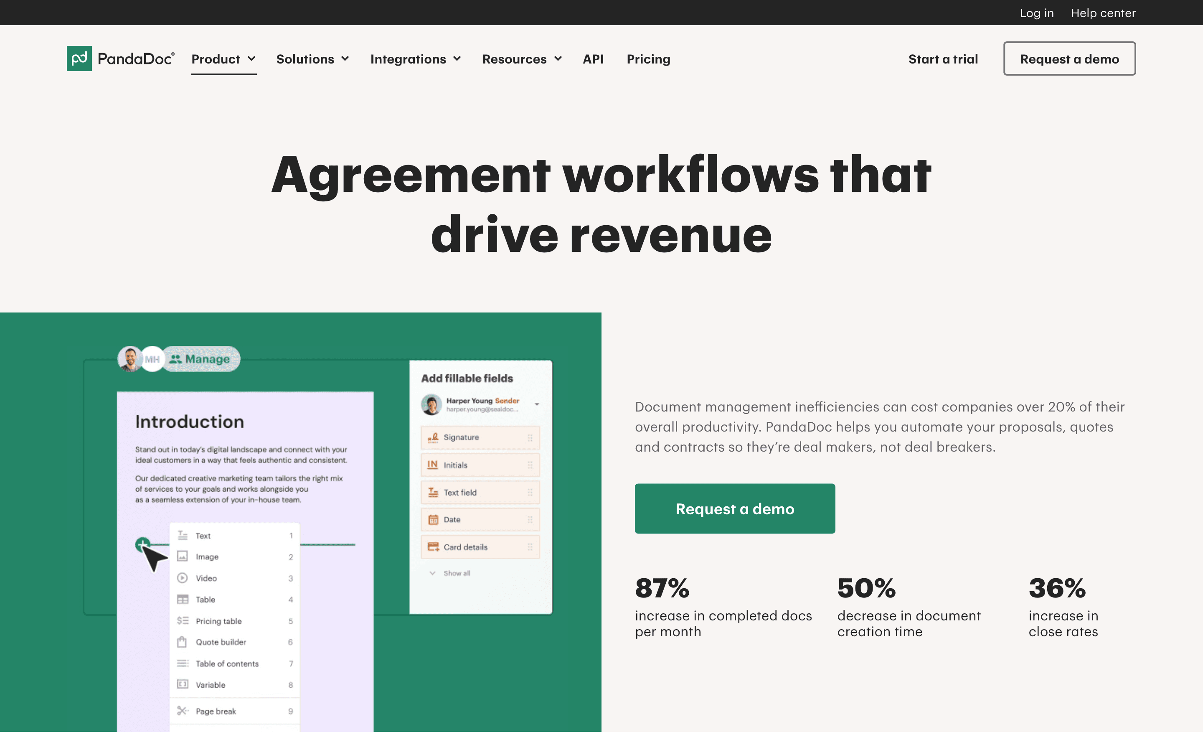Click the PandaDoc logo icon
The image size is (1203, 752).
click(x=79, y=58)
